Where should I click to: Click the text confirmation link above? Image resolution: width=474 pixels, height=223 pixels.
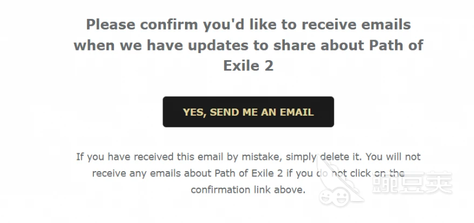coord(248,190)
